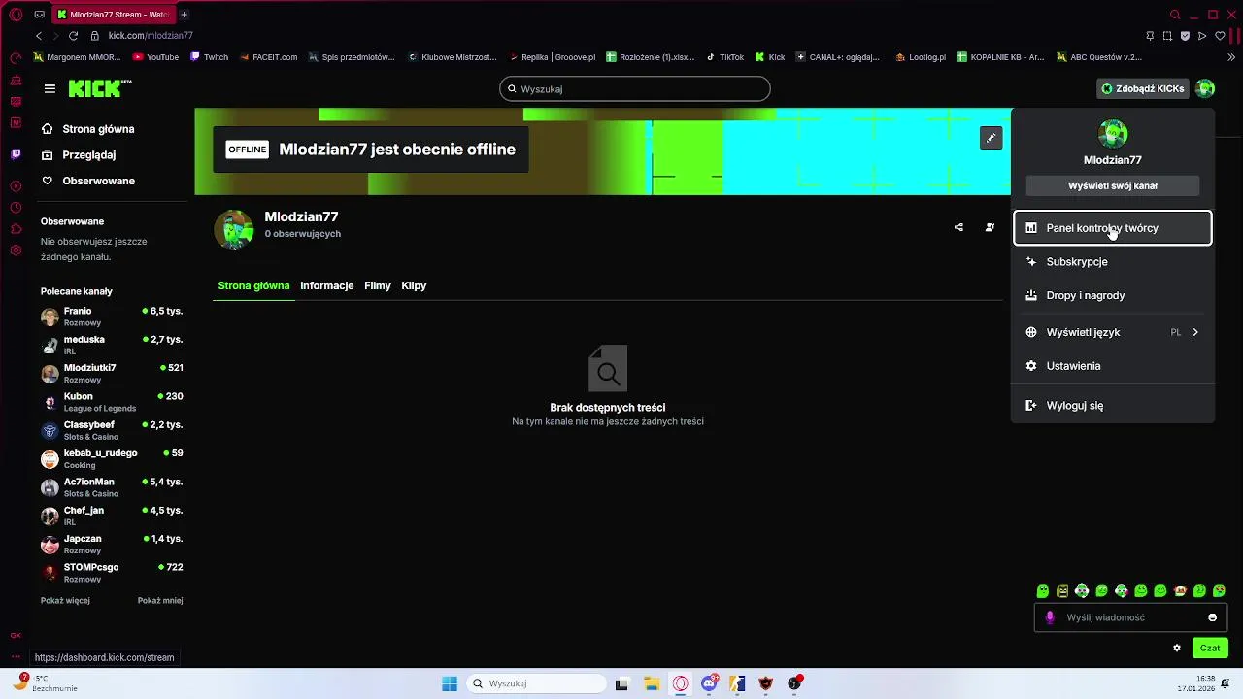Reload the page with the refresh icon

pos(73,36)
